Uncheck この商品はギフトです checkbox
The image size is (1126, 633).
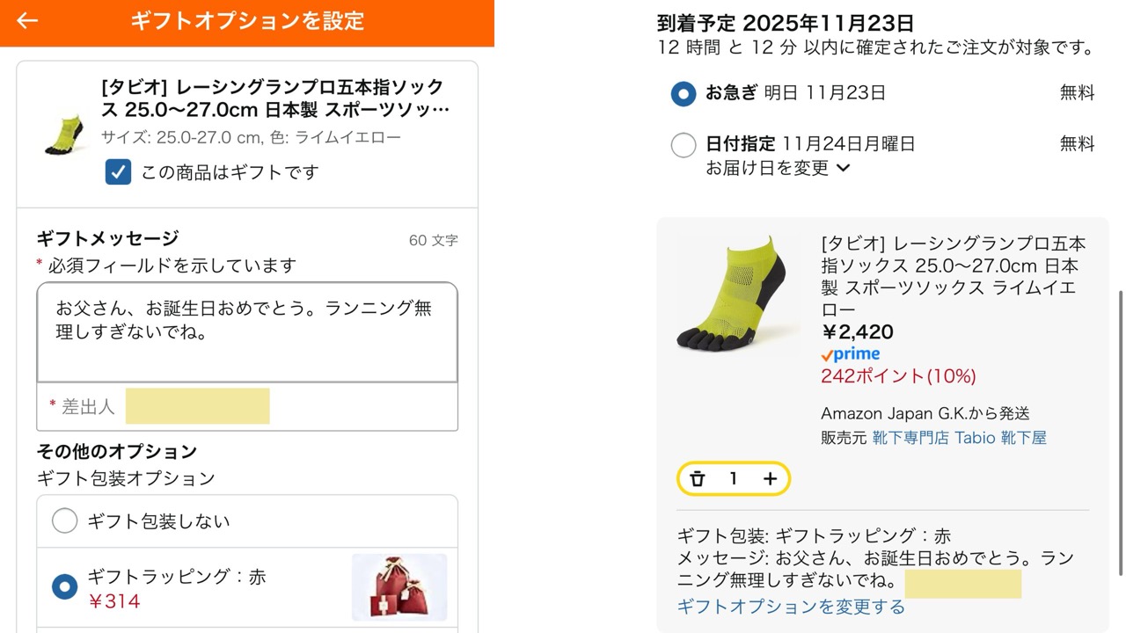pos(118,172)
